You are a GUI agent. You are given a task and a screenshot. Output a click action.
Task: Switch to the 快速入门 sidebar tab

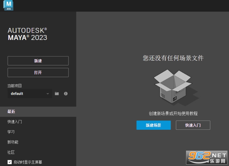[x=38, y=122]
